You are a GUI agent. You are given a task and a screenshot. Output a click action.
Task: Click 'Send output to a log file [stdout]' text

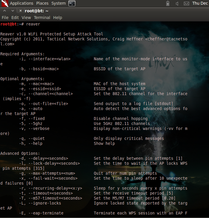[x=134, y=104]
